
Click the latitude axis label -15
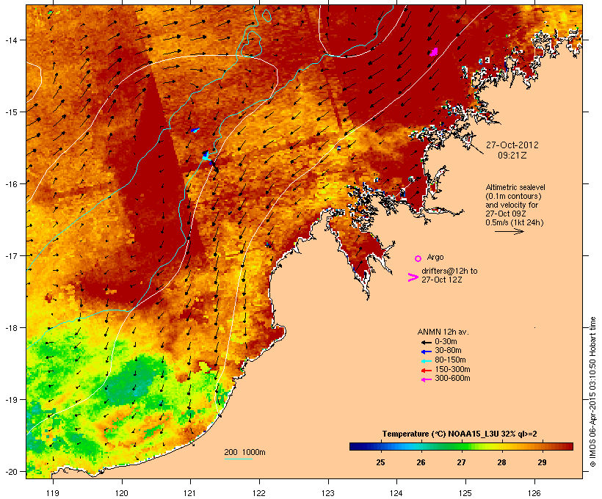10,112
